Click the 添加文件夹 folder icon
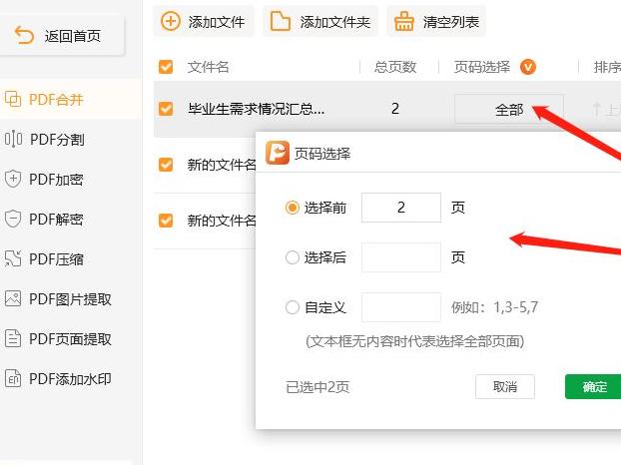Screen dimensions: 621x465 (280, 21)
